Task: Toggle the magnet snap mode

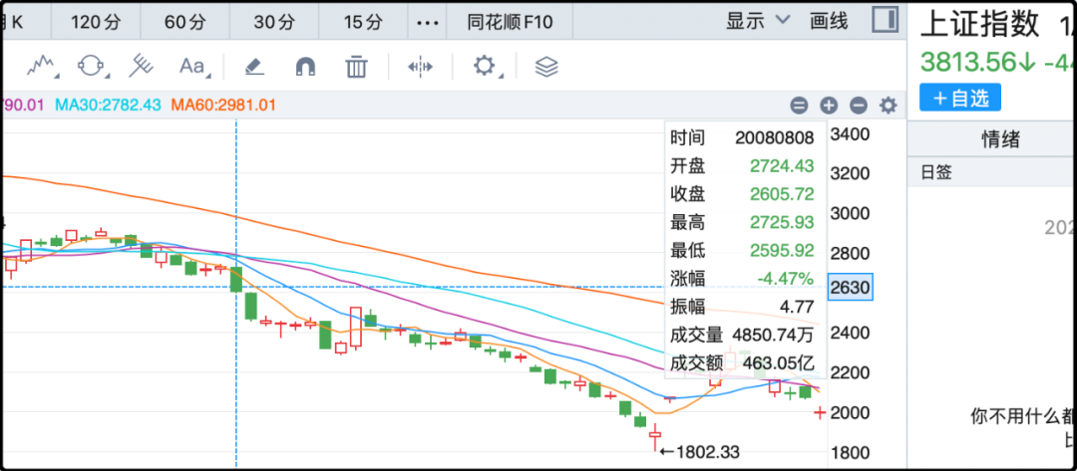Action: click(305, 67)
